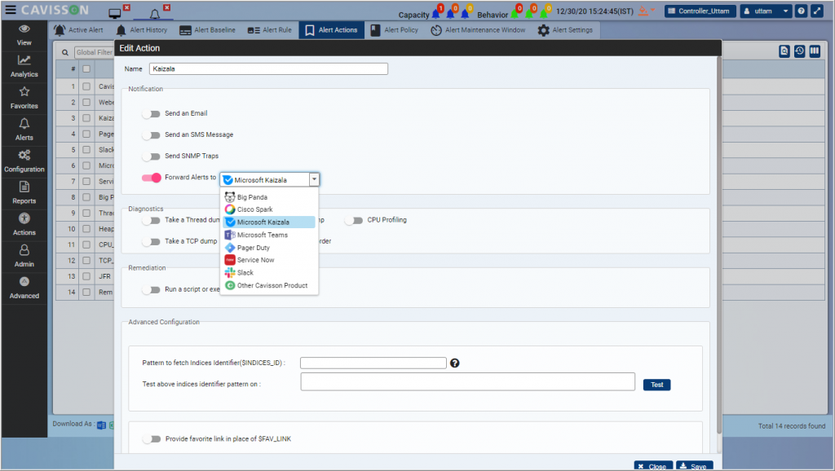The image size is (835, 471).
Task: Switch to Alert Maintenance Window tab
Action: [478, 30]
